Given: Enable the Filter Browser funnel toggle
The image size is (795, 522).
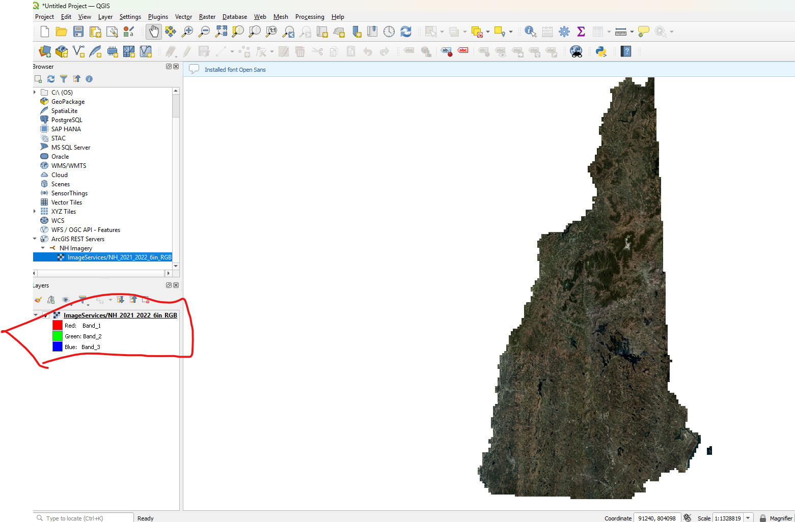Looking at the screenshot, I should point(64,79).
